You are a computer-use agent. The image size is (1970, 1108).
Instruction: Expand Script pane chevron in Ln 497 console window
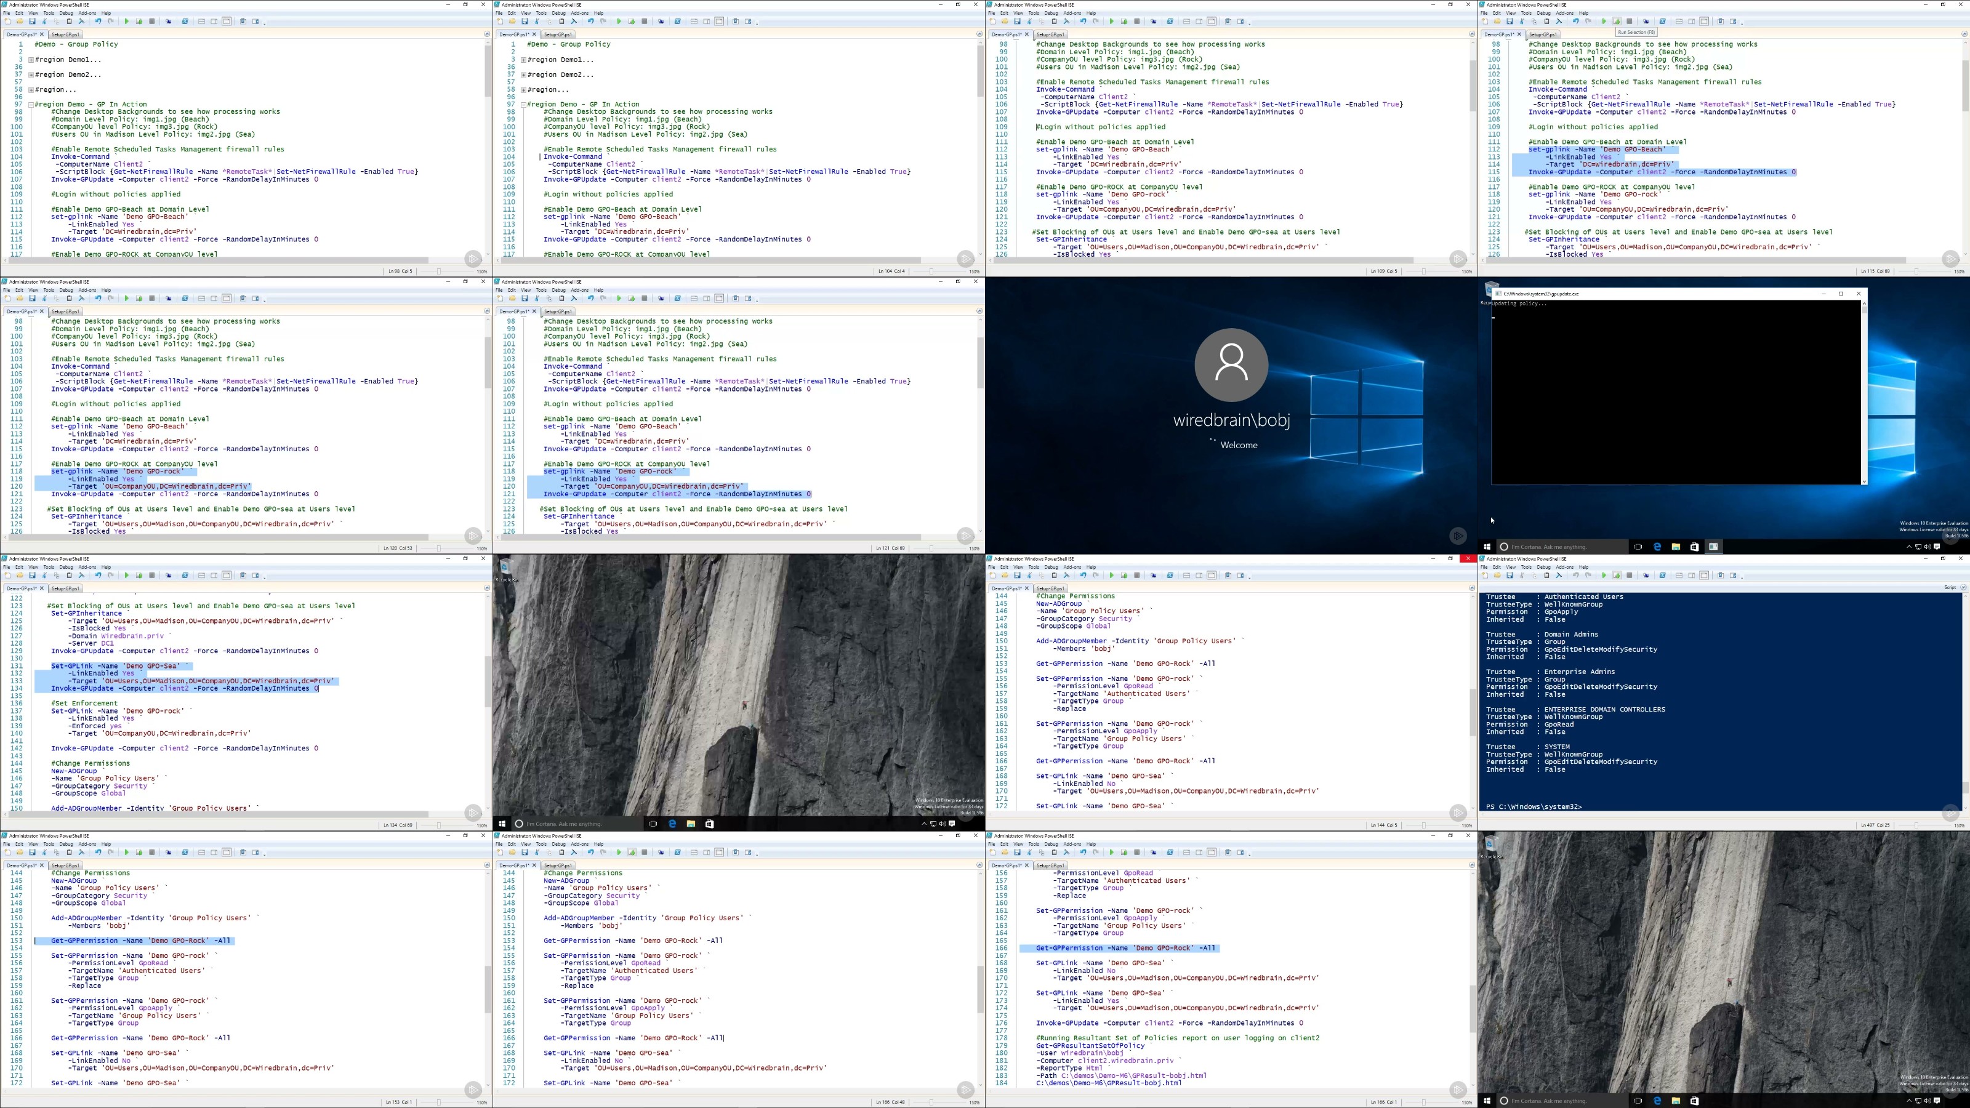coord(1963,587)
